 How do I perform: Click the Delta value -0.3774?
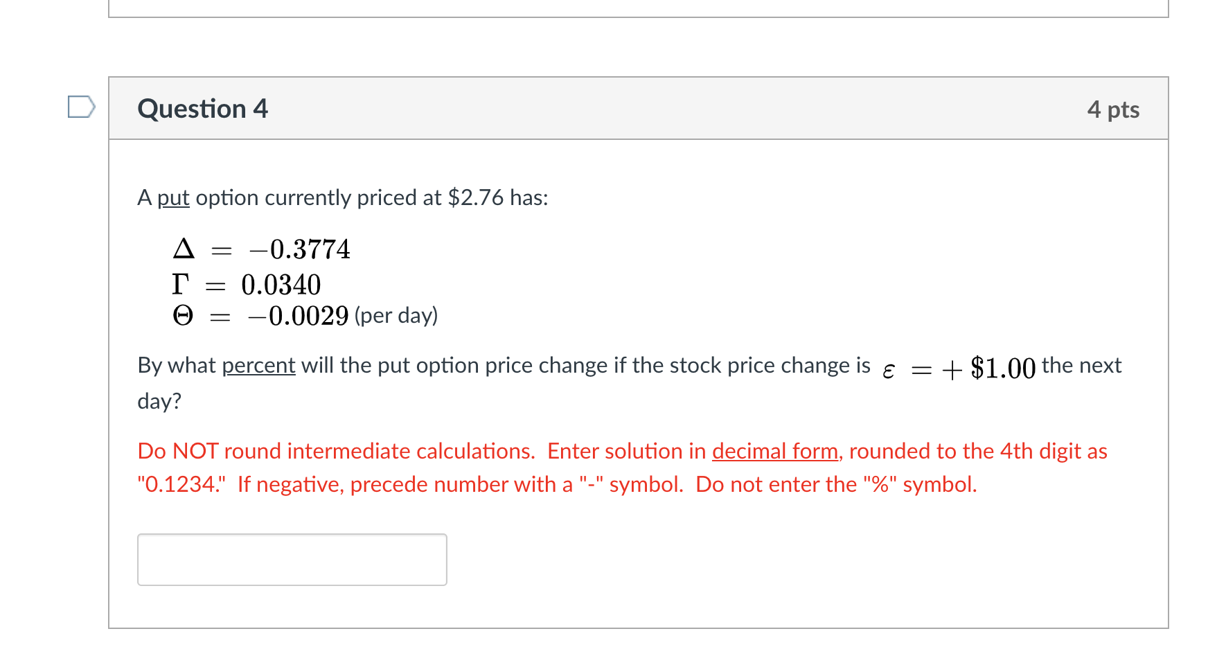click(299, 249)
